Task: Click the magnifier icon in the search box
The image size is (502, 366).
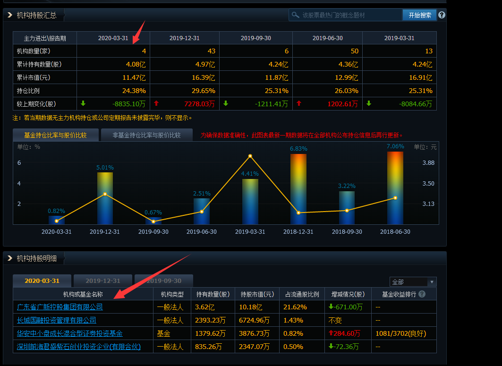Action: tap(296, 15)
